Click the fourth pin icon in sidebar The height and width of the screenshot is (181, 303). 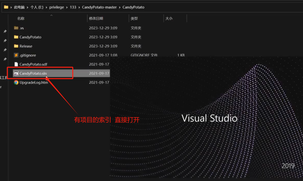(x=5, y=59)
